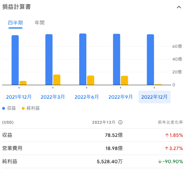This screenshot has height=170, width=187.
Task: Click the red up arrow next to 3.27%
Action: (167, 148)
